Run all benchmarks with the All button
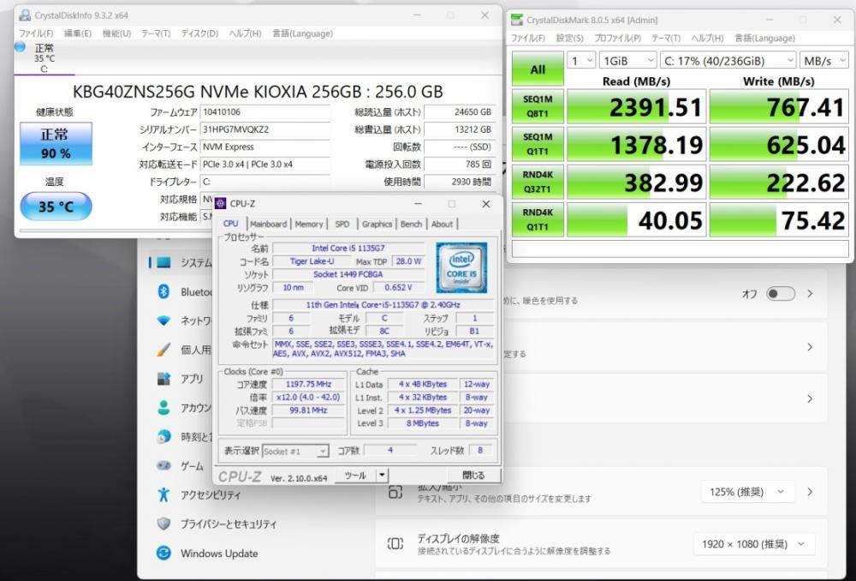 click(x=538, y=69)
